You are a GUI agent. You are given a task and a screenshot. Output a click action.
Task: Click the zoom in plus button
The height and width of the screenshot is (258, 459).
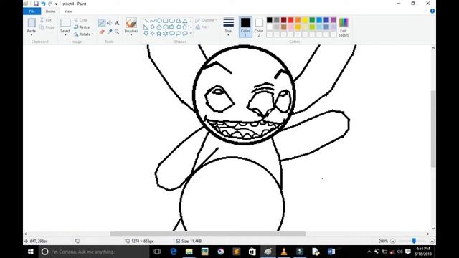tap(432, 241)
